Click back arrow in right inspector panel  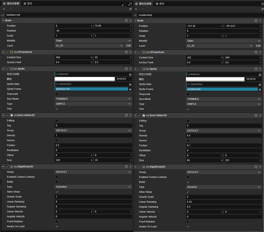[136, 9]
